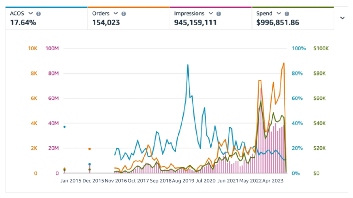
Task: Expand the panel using the right-side chevron
Action: pyautogui.click(x=343, y=18)
